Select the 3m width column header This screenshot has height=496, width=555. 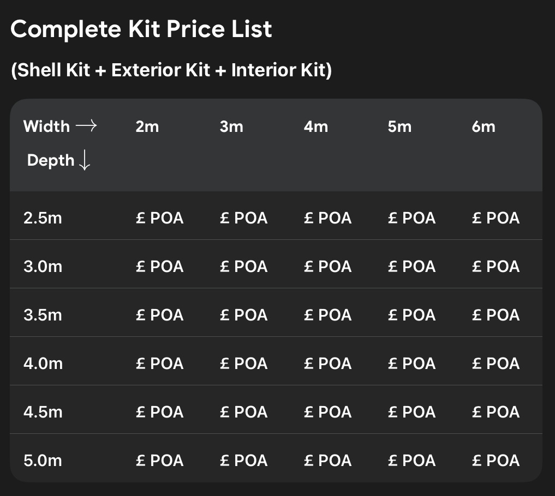(231, 126)
